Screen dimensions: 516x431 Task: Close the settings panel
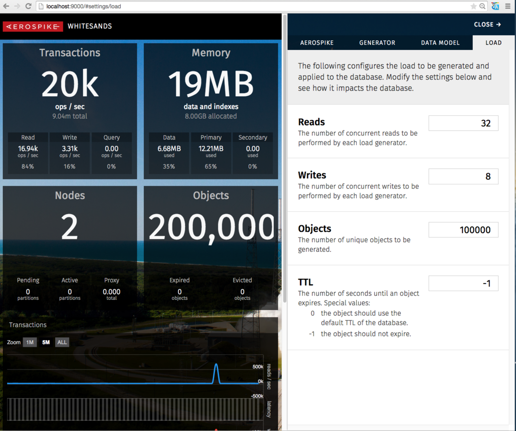pyautogui.click(x=487, y=24)
